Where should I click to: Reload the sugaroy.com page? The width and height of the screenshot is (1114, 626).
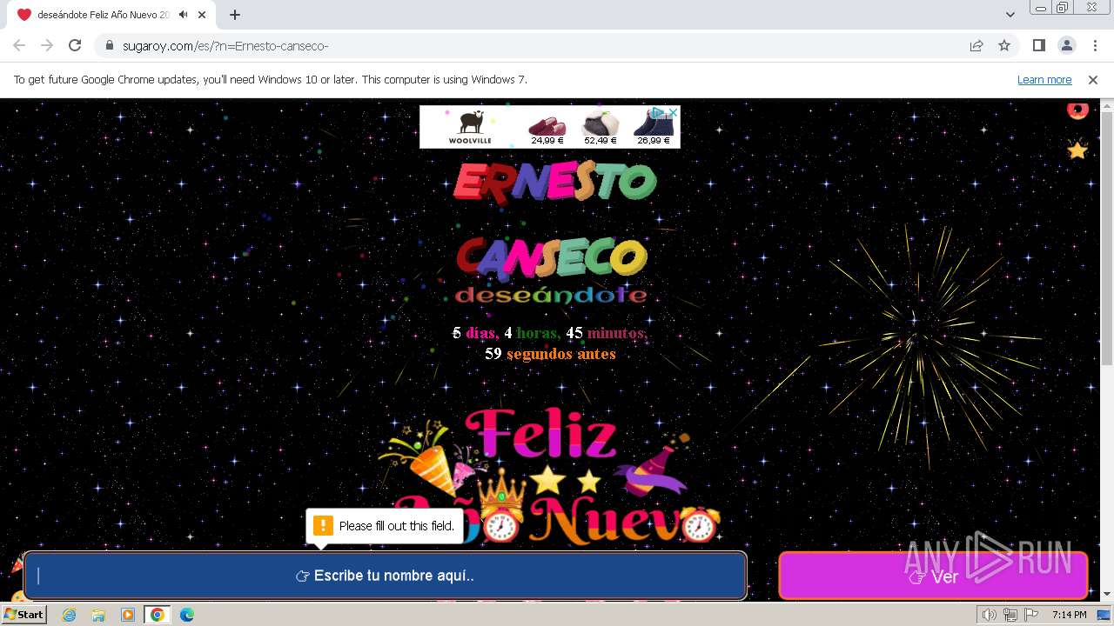pos(75,45)
